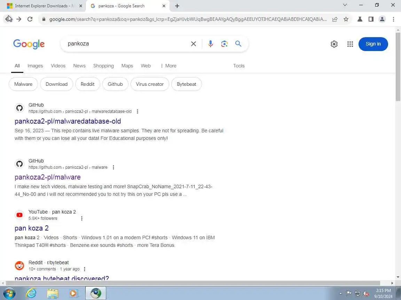Share this page via address bar icon
401x300 pixels.
tap(335, 19)
